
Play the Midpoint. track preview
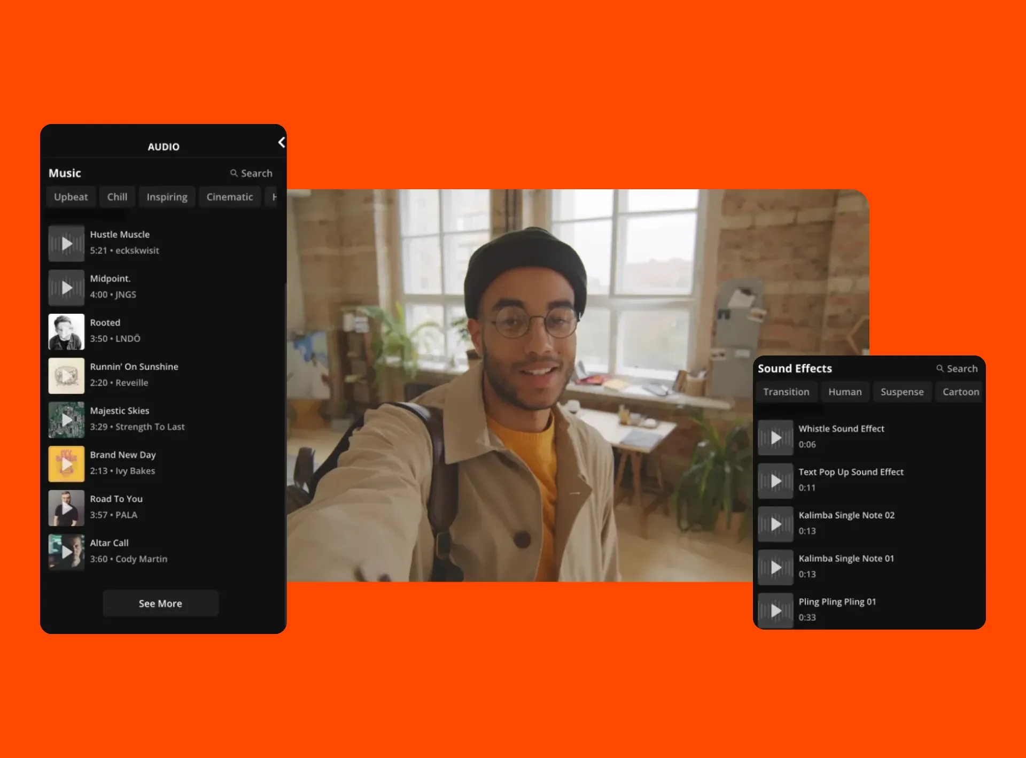[66, 288]
